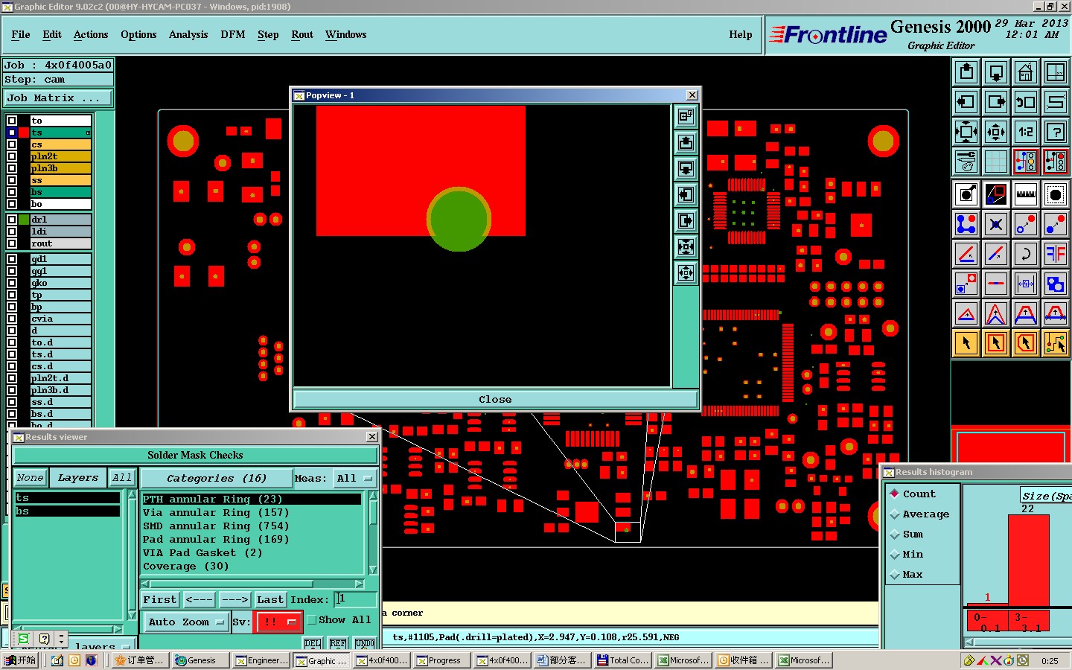Select 'Coverage (30)' category
Image resolution: width=1072 pixels, height=670 pixels.
tap(186, 567)
